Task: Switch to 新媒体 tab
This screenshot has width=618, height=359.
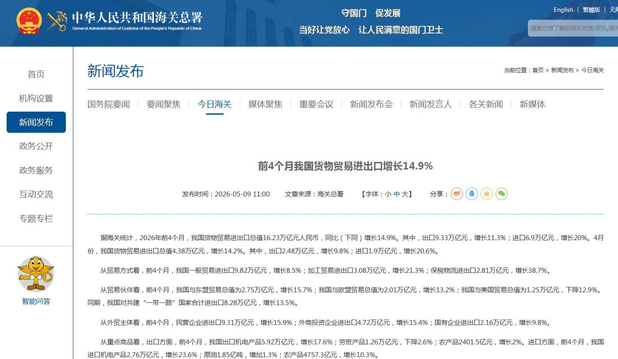Action: pos(533,104)
